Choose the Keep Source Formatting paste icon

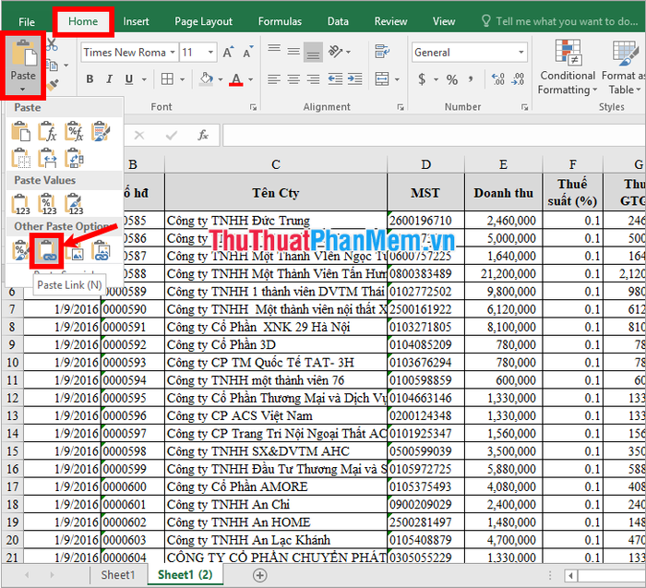[101, 131]
